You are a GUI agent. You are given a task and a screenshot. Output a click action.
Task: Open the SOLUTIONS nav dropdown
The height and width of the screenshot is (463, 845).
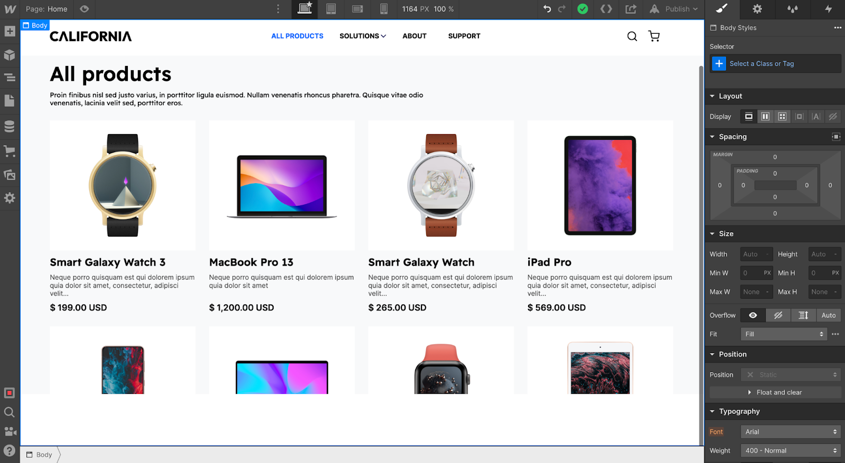click(x=363, y=36)
